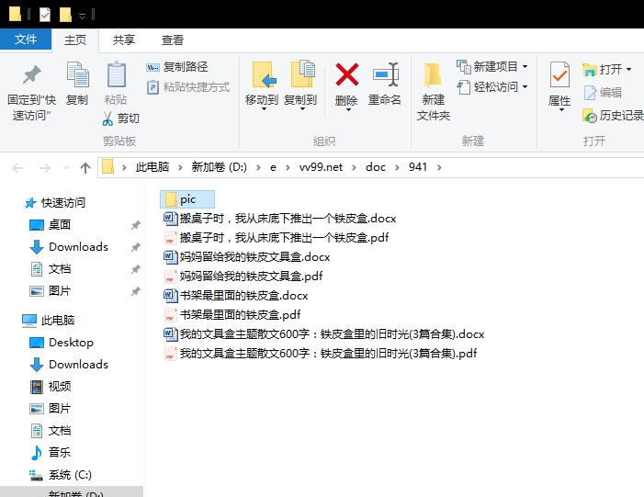Select 妈妈留给我的铁皮文具盒.pdf
Screen dimensions: 644x497
[243, 276]
